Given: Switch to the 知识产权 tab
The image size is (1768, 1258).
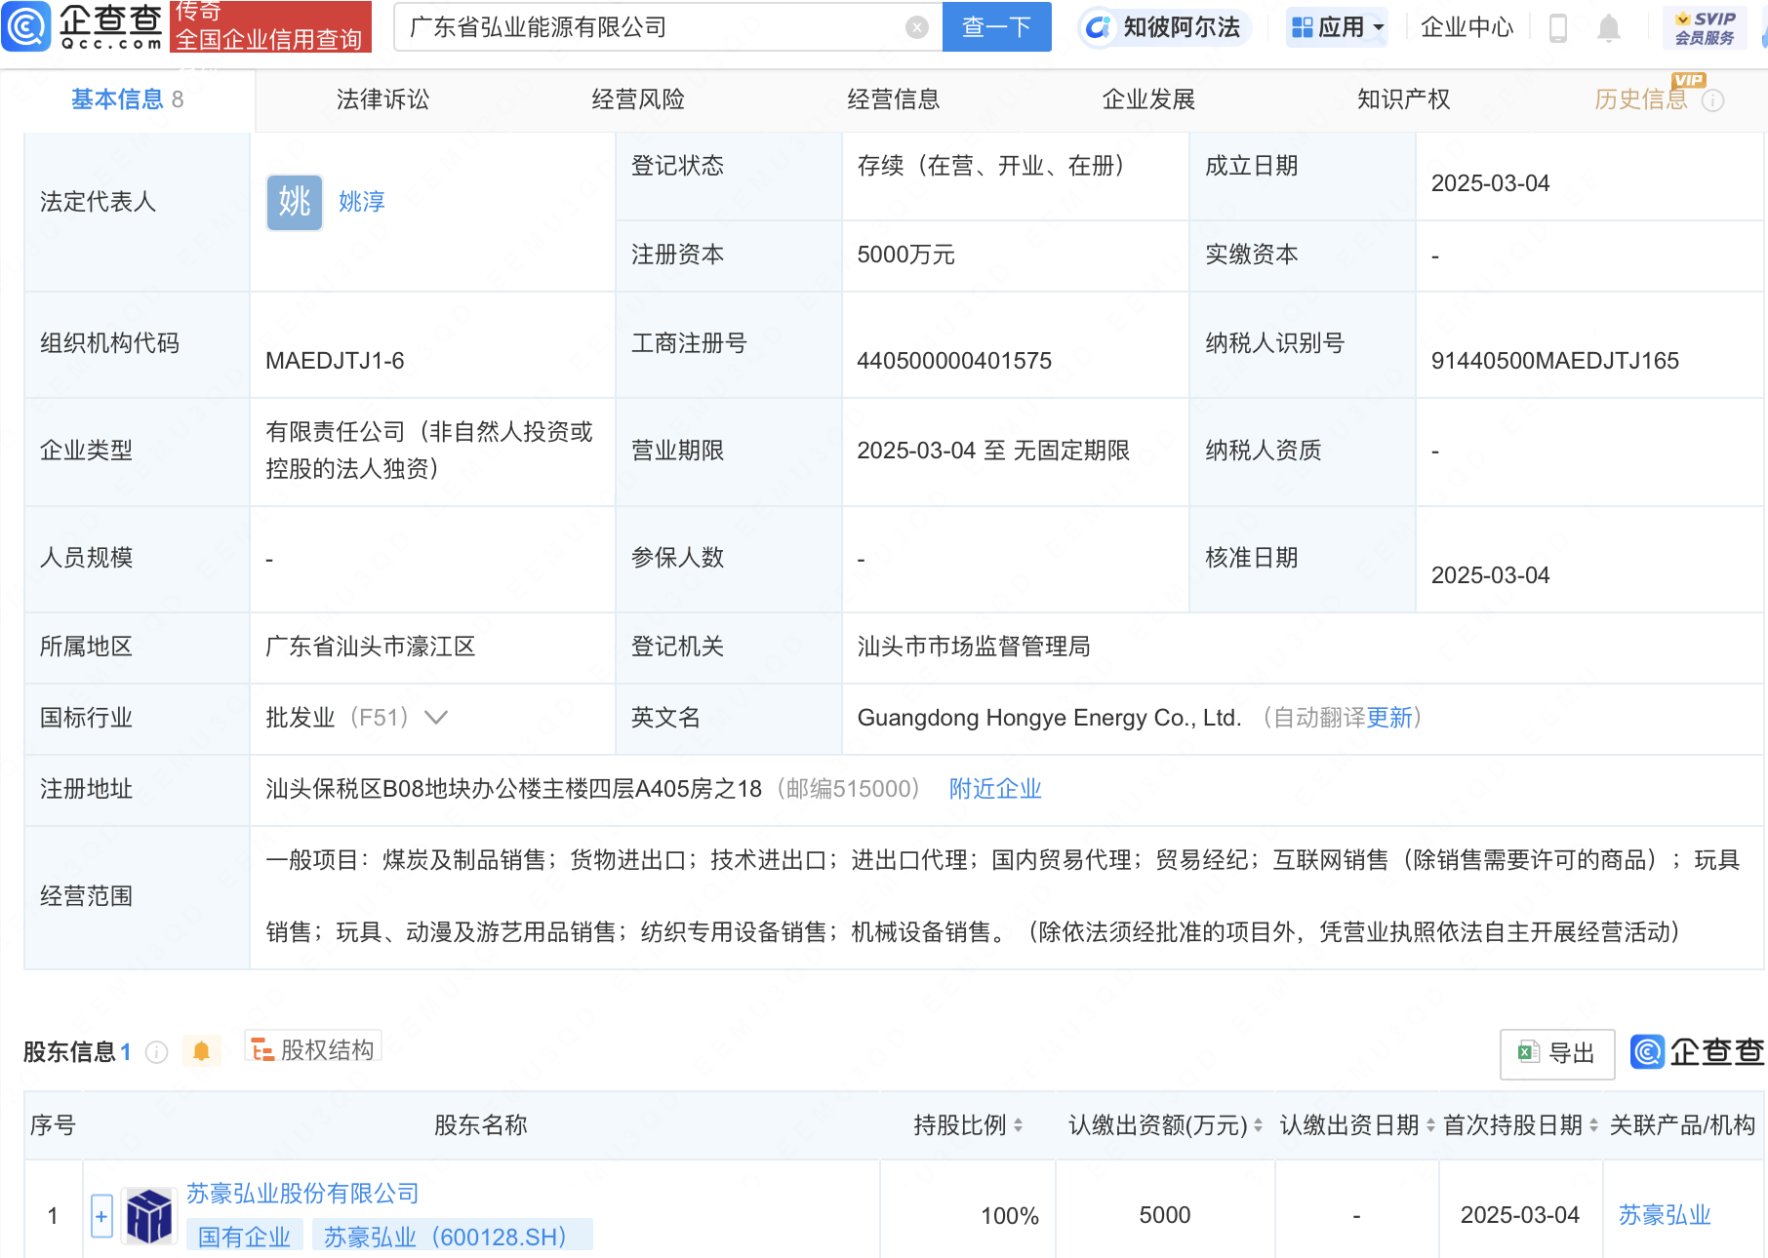Looking at the screenshot, I should [1404, 99].
